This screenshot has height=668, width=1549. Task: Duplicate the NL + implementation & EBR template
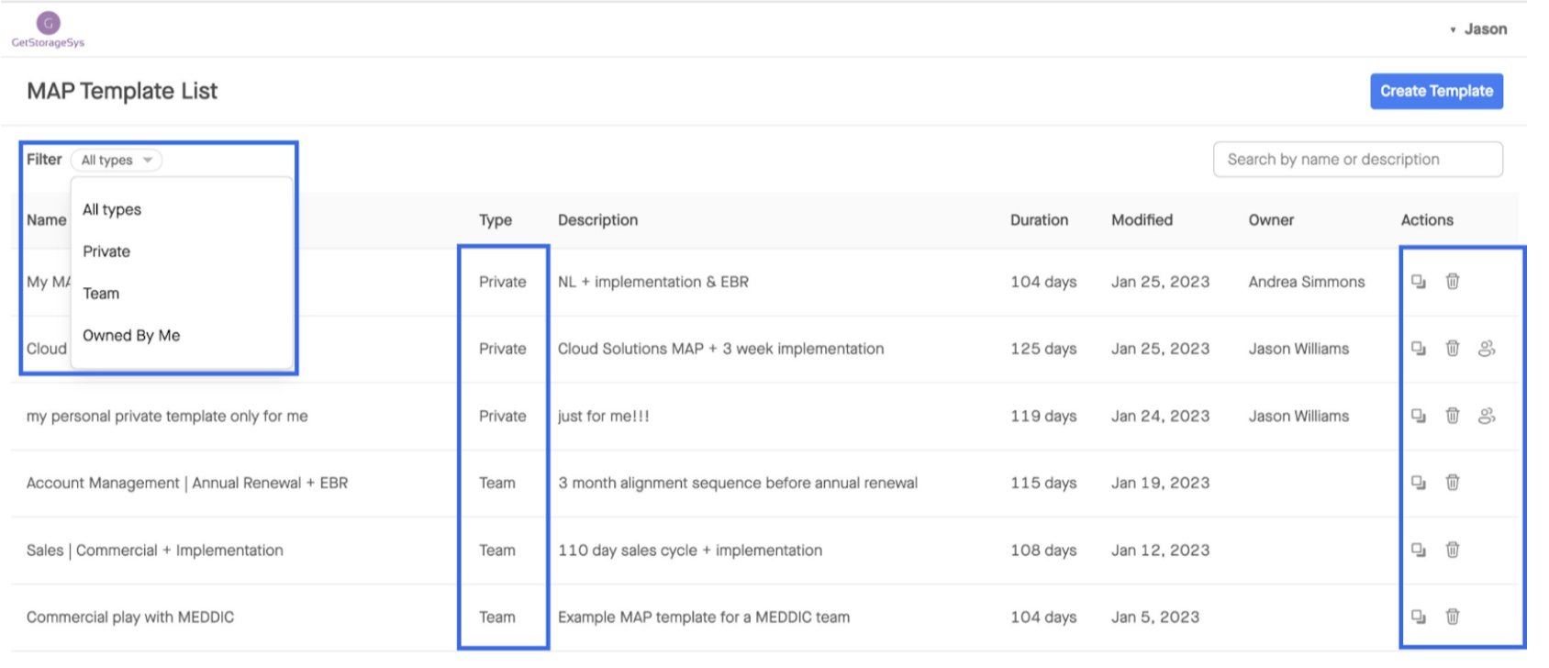point(1419,282)
